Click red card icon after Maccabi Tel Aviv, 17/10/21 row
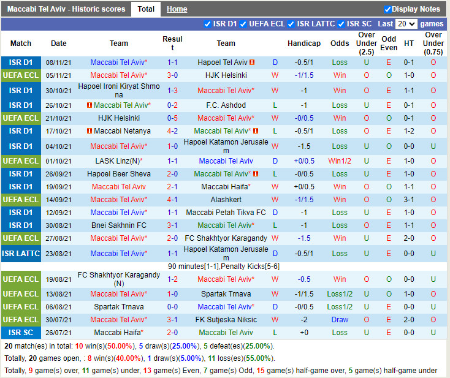This screenshot has height=378, width=450. (256, 131)
